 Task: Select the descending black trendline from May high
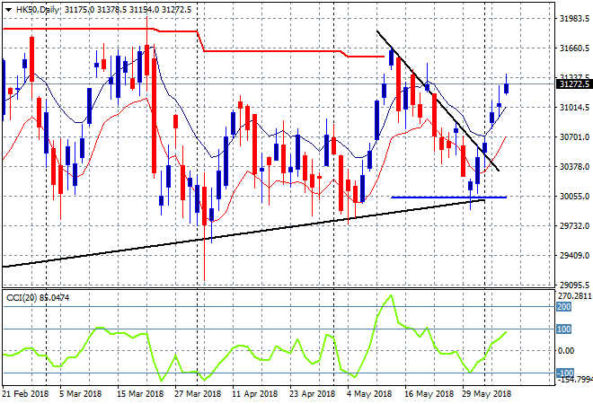(x=438, y=101)
